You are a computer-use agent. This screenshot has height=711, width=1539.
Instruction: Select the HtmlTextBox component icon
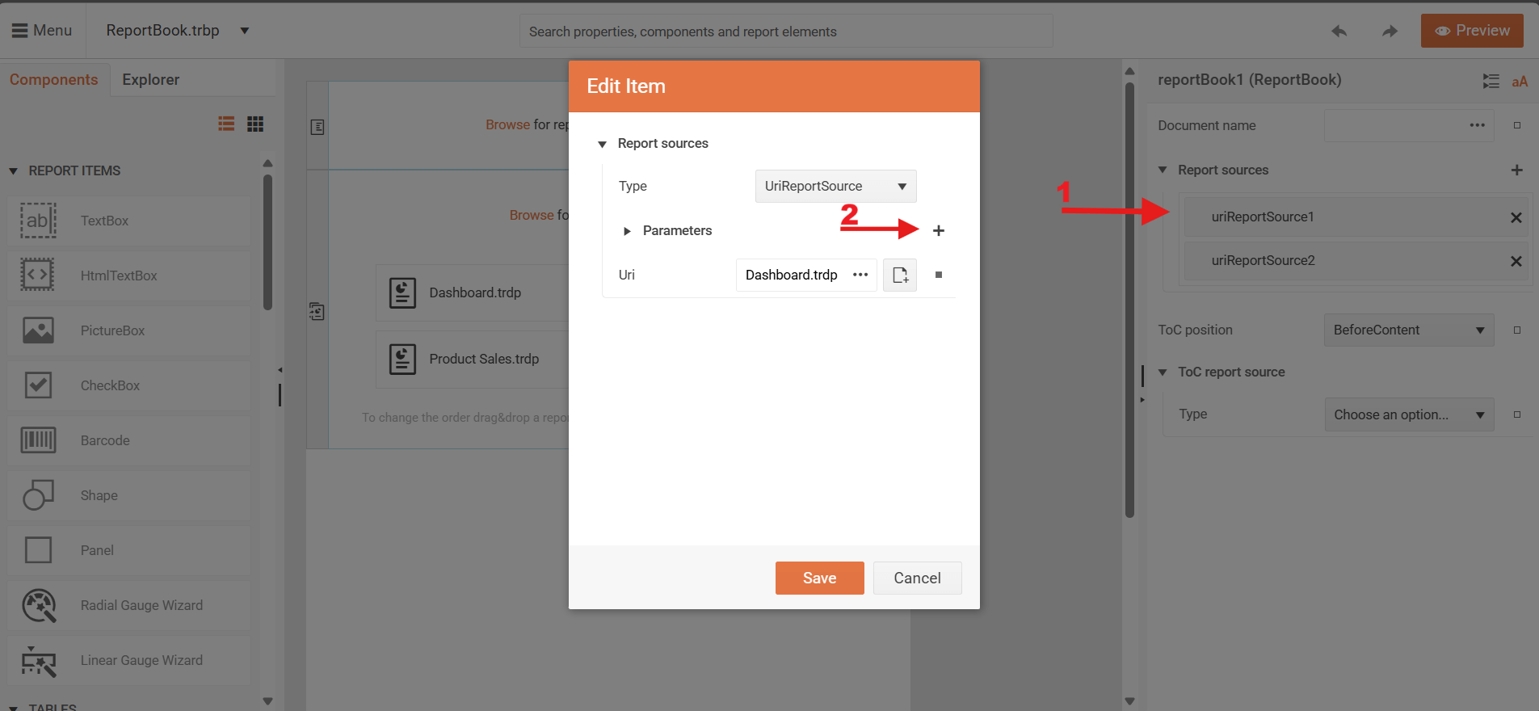(x=38, y=276)
